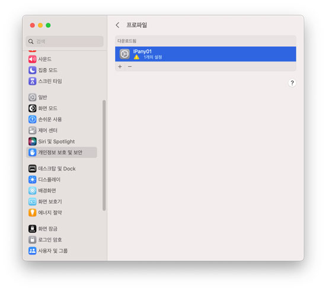Go back from 프로파일 using chevron
The height and width of the screenshot is (290, 326).
point(118,25)
